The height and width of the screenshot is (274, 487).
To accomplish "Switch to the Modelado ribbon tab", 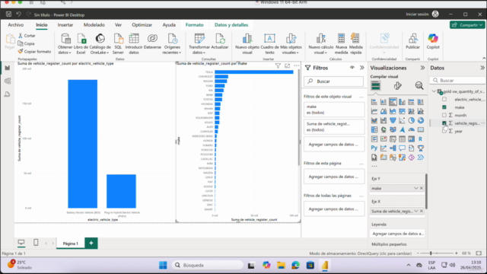I will pyautogui.click(x=94, y=25).
